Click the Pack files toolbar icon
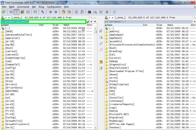The height and width of the screenshot is (130, 196). [63, 12]
